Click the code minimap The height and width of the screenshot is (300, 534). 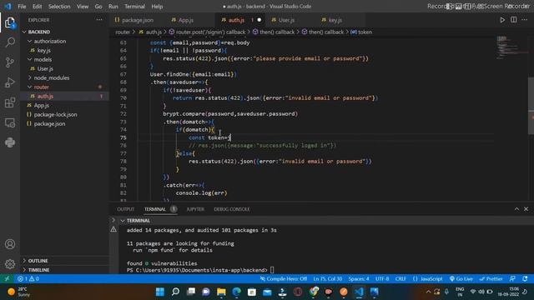click(x=511, y=47)
